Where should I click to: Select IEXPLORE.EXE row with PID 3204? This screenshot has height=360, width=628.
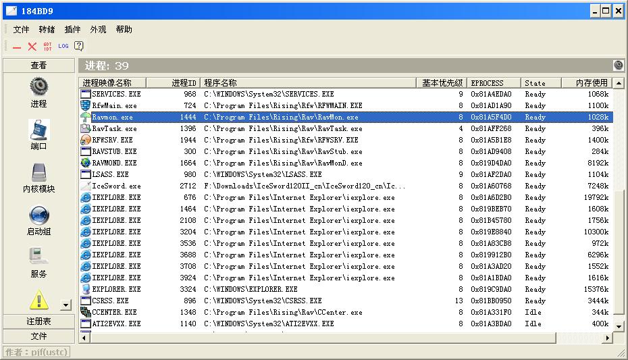pyautogui.click(x=346, y=232)
